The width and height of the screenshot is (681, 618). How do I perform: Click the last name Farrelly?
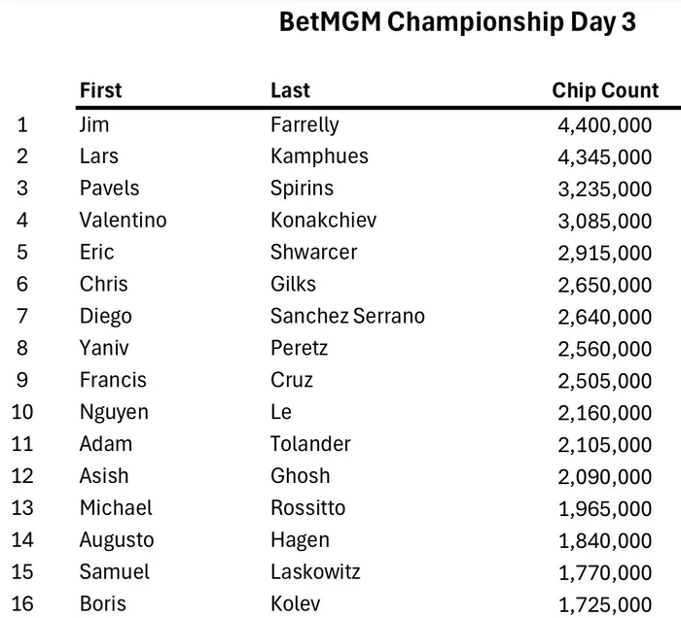(305, 124)
